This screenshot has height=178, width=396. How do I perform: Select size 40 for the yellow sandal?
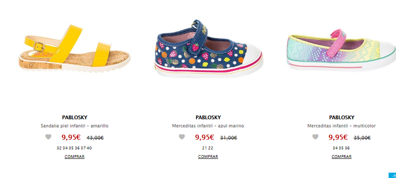89,148
